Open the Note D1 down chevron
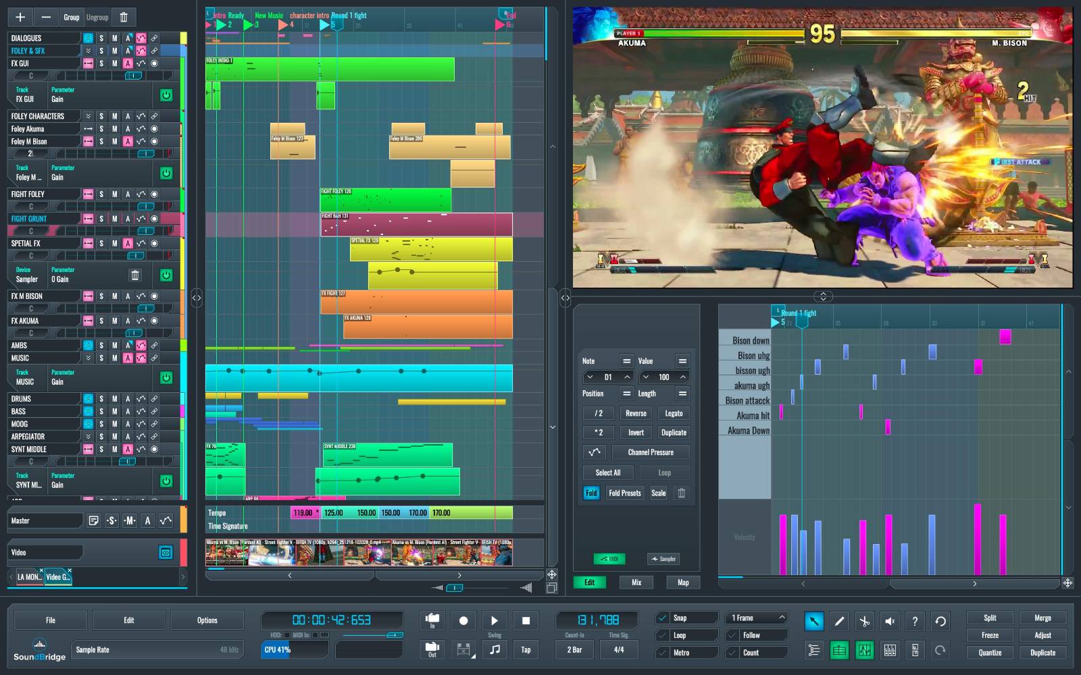Image resolution: width=1081 pixels, height=675 pixels. tap(590, 377)
